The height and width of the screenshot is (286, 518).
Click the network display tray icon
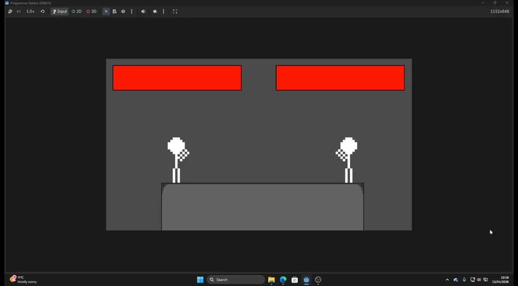(x=473, y=280)
